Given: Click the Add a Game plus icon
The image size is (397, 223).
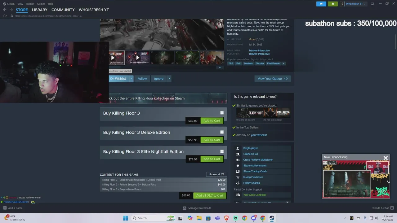Looking at the screenshot, I should click(5, 208).
